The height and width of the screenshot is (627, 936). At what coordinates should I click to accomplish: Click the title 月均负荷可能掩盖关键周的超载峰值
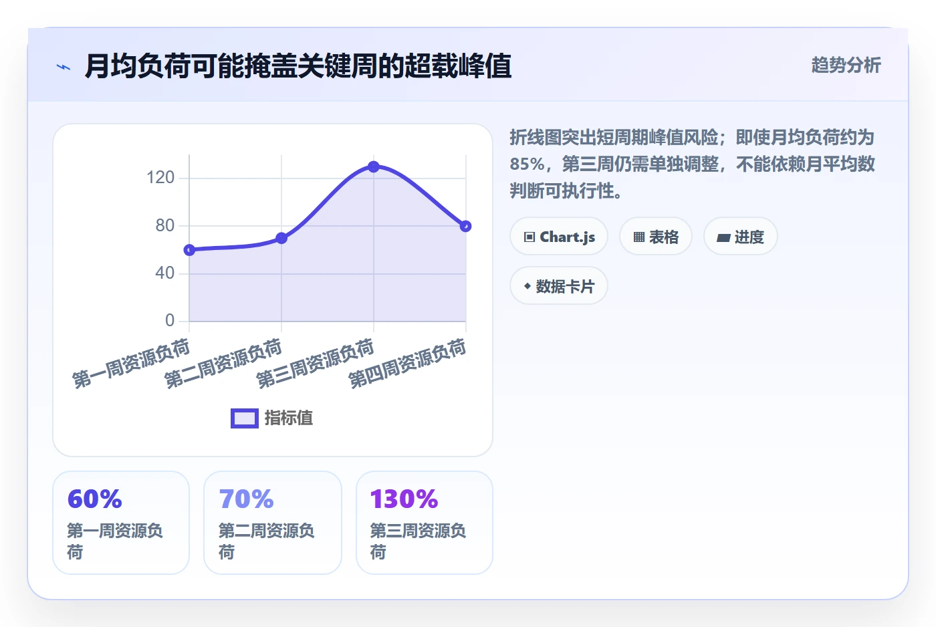[x=298, y=66]
